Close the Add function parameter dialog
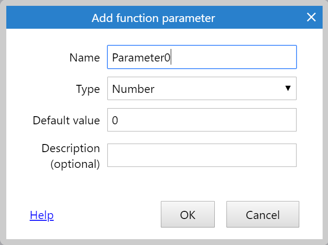Screen dimensions: 328x245 [311, 18]
